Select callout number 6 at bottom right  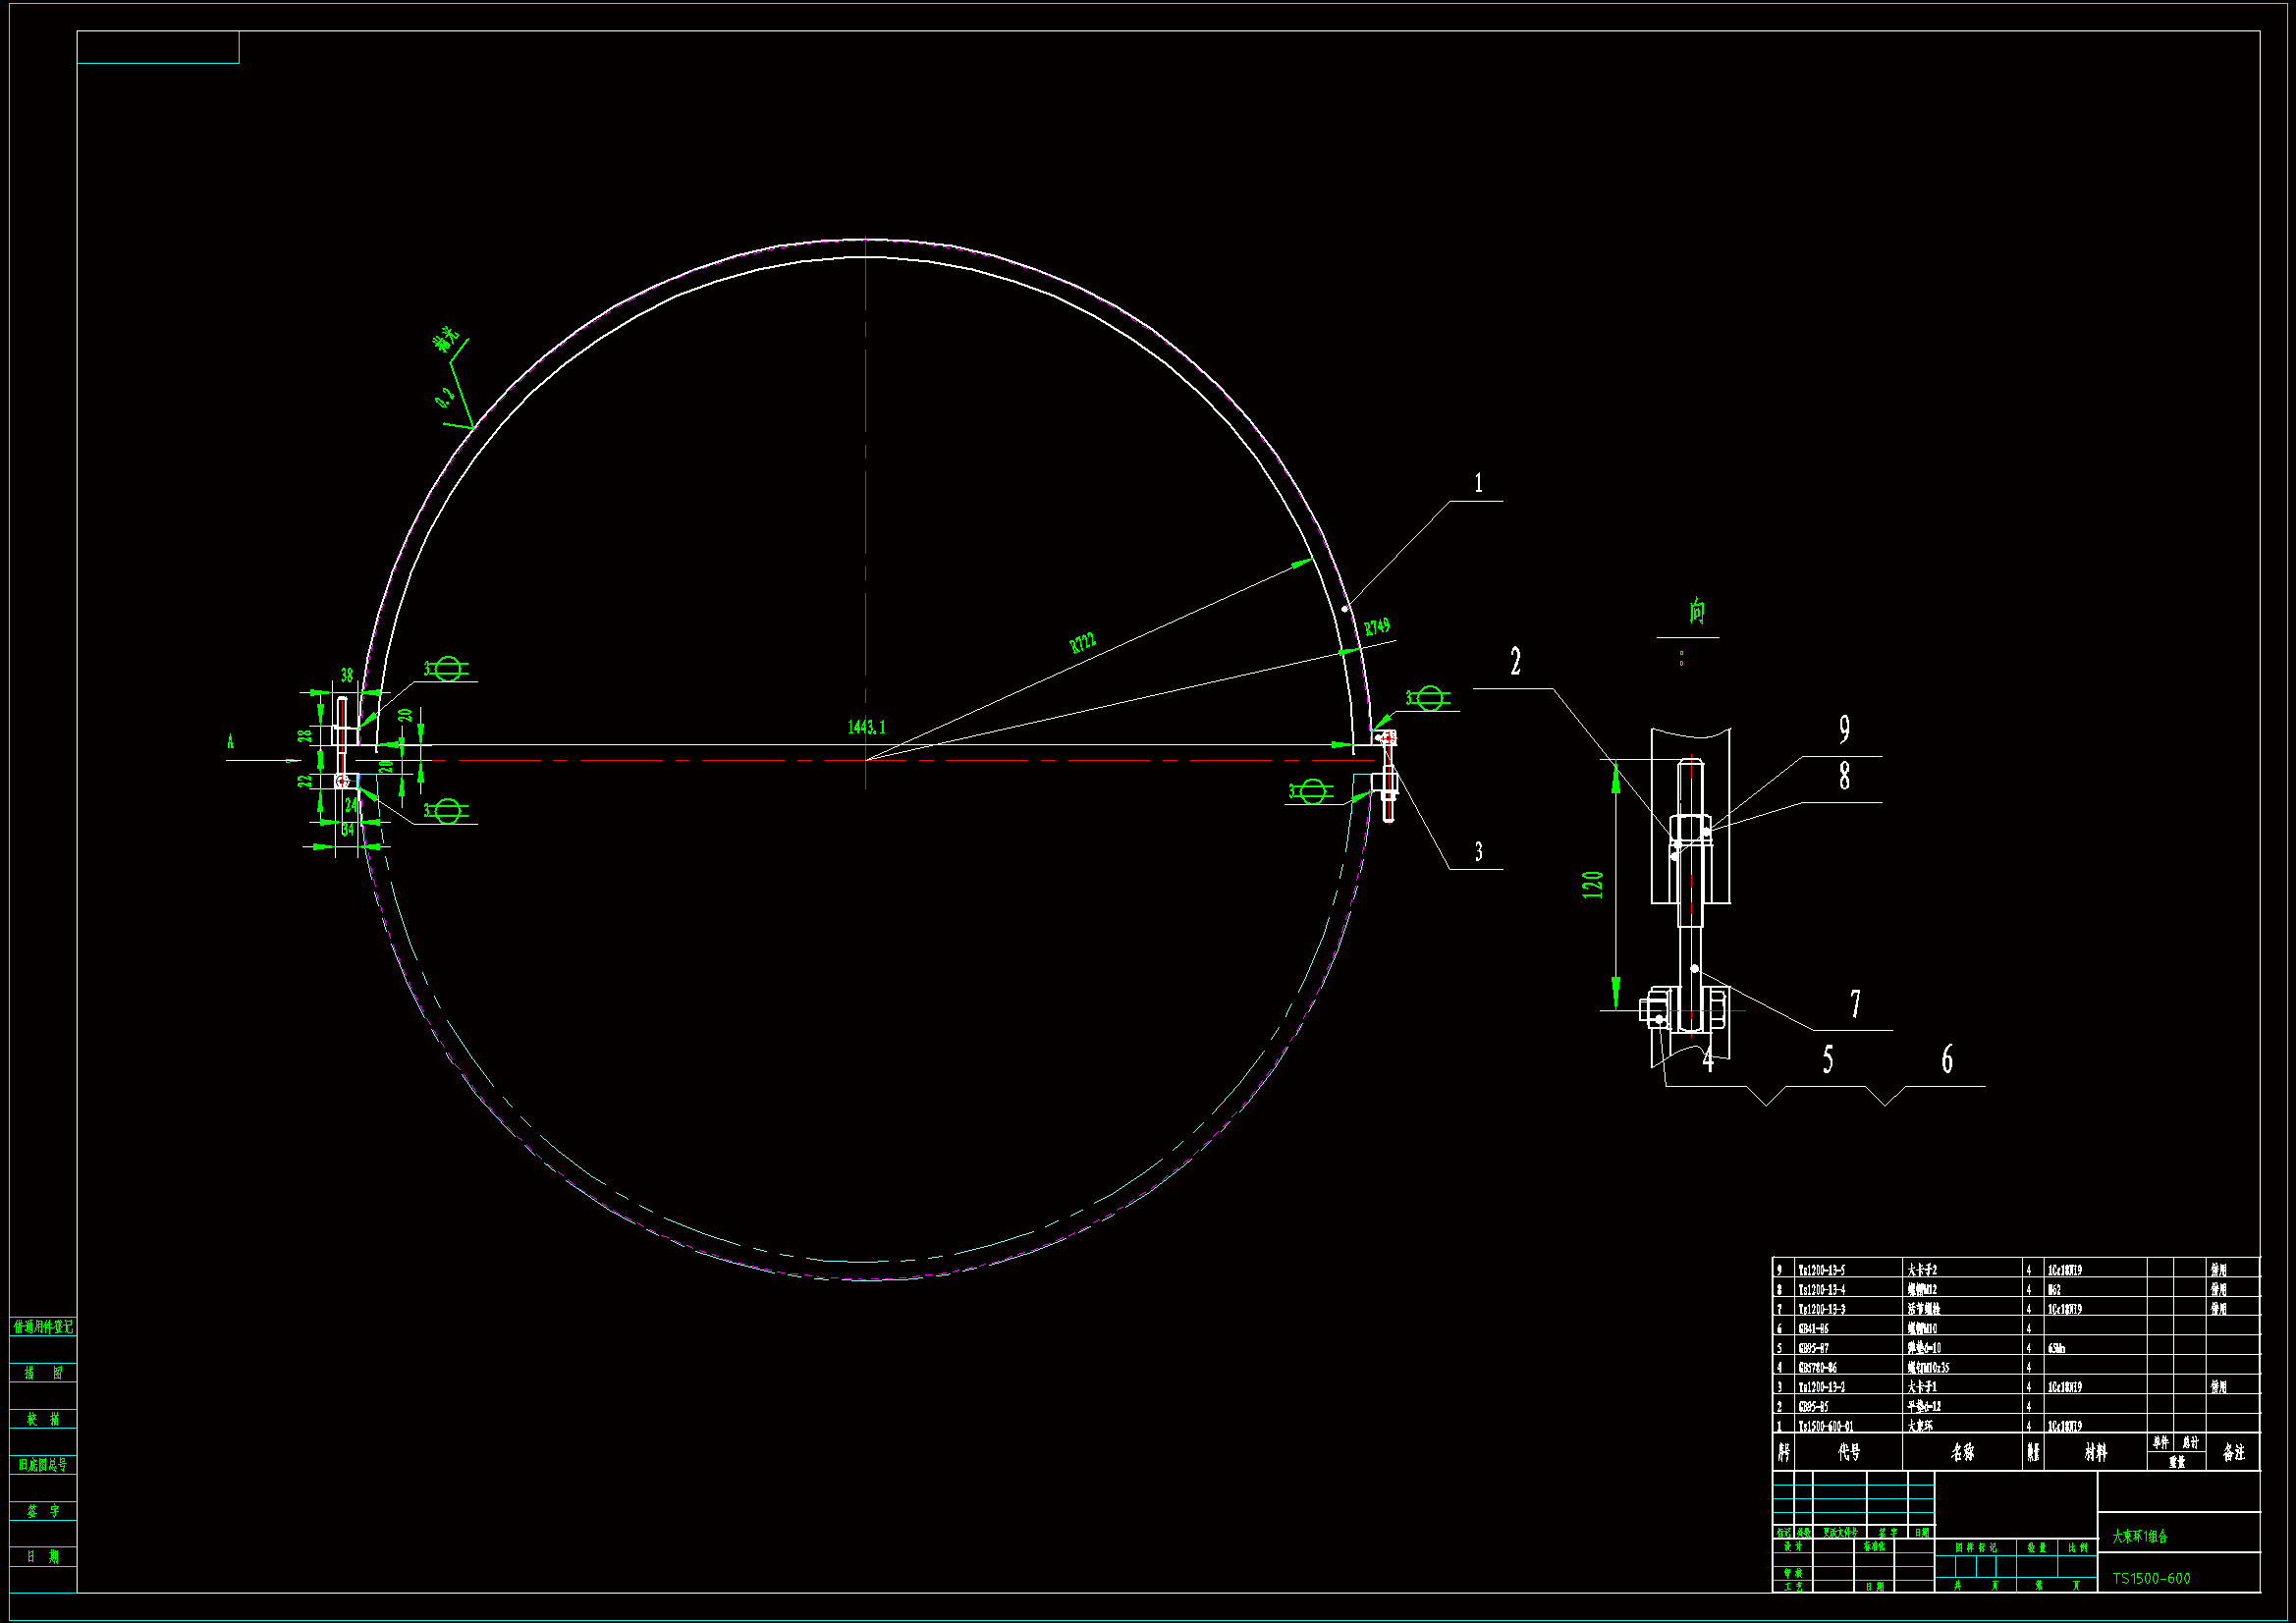click(1947, 1059)
